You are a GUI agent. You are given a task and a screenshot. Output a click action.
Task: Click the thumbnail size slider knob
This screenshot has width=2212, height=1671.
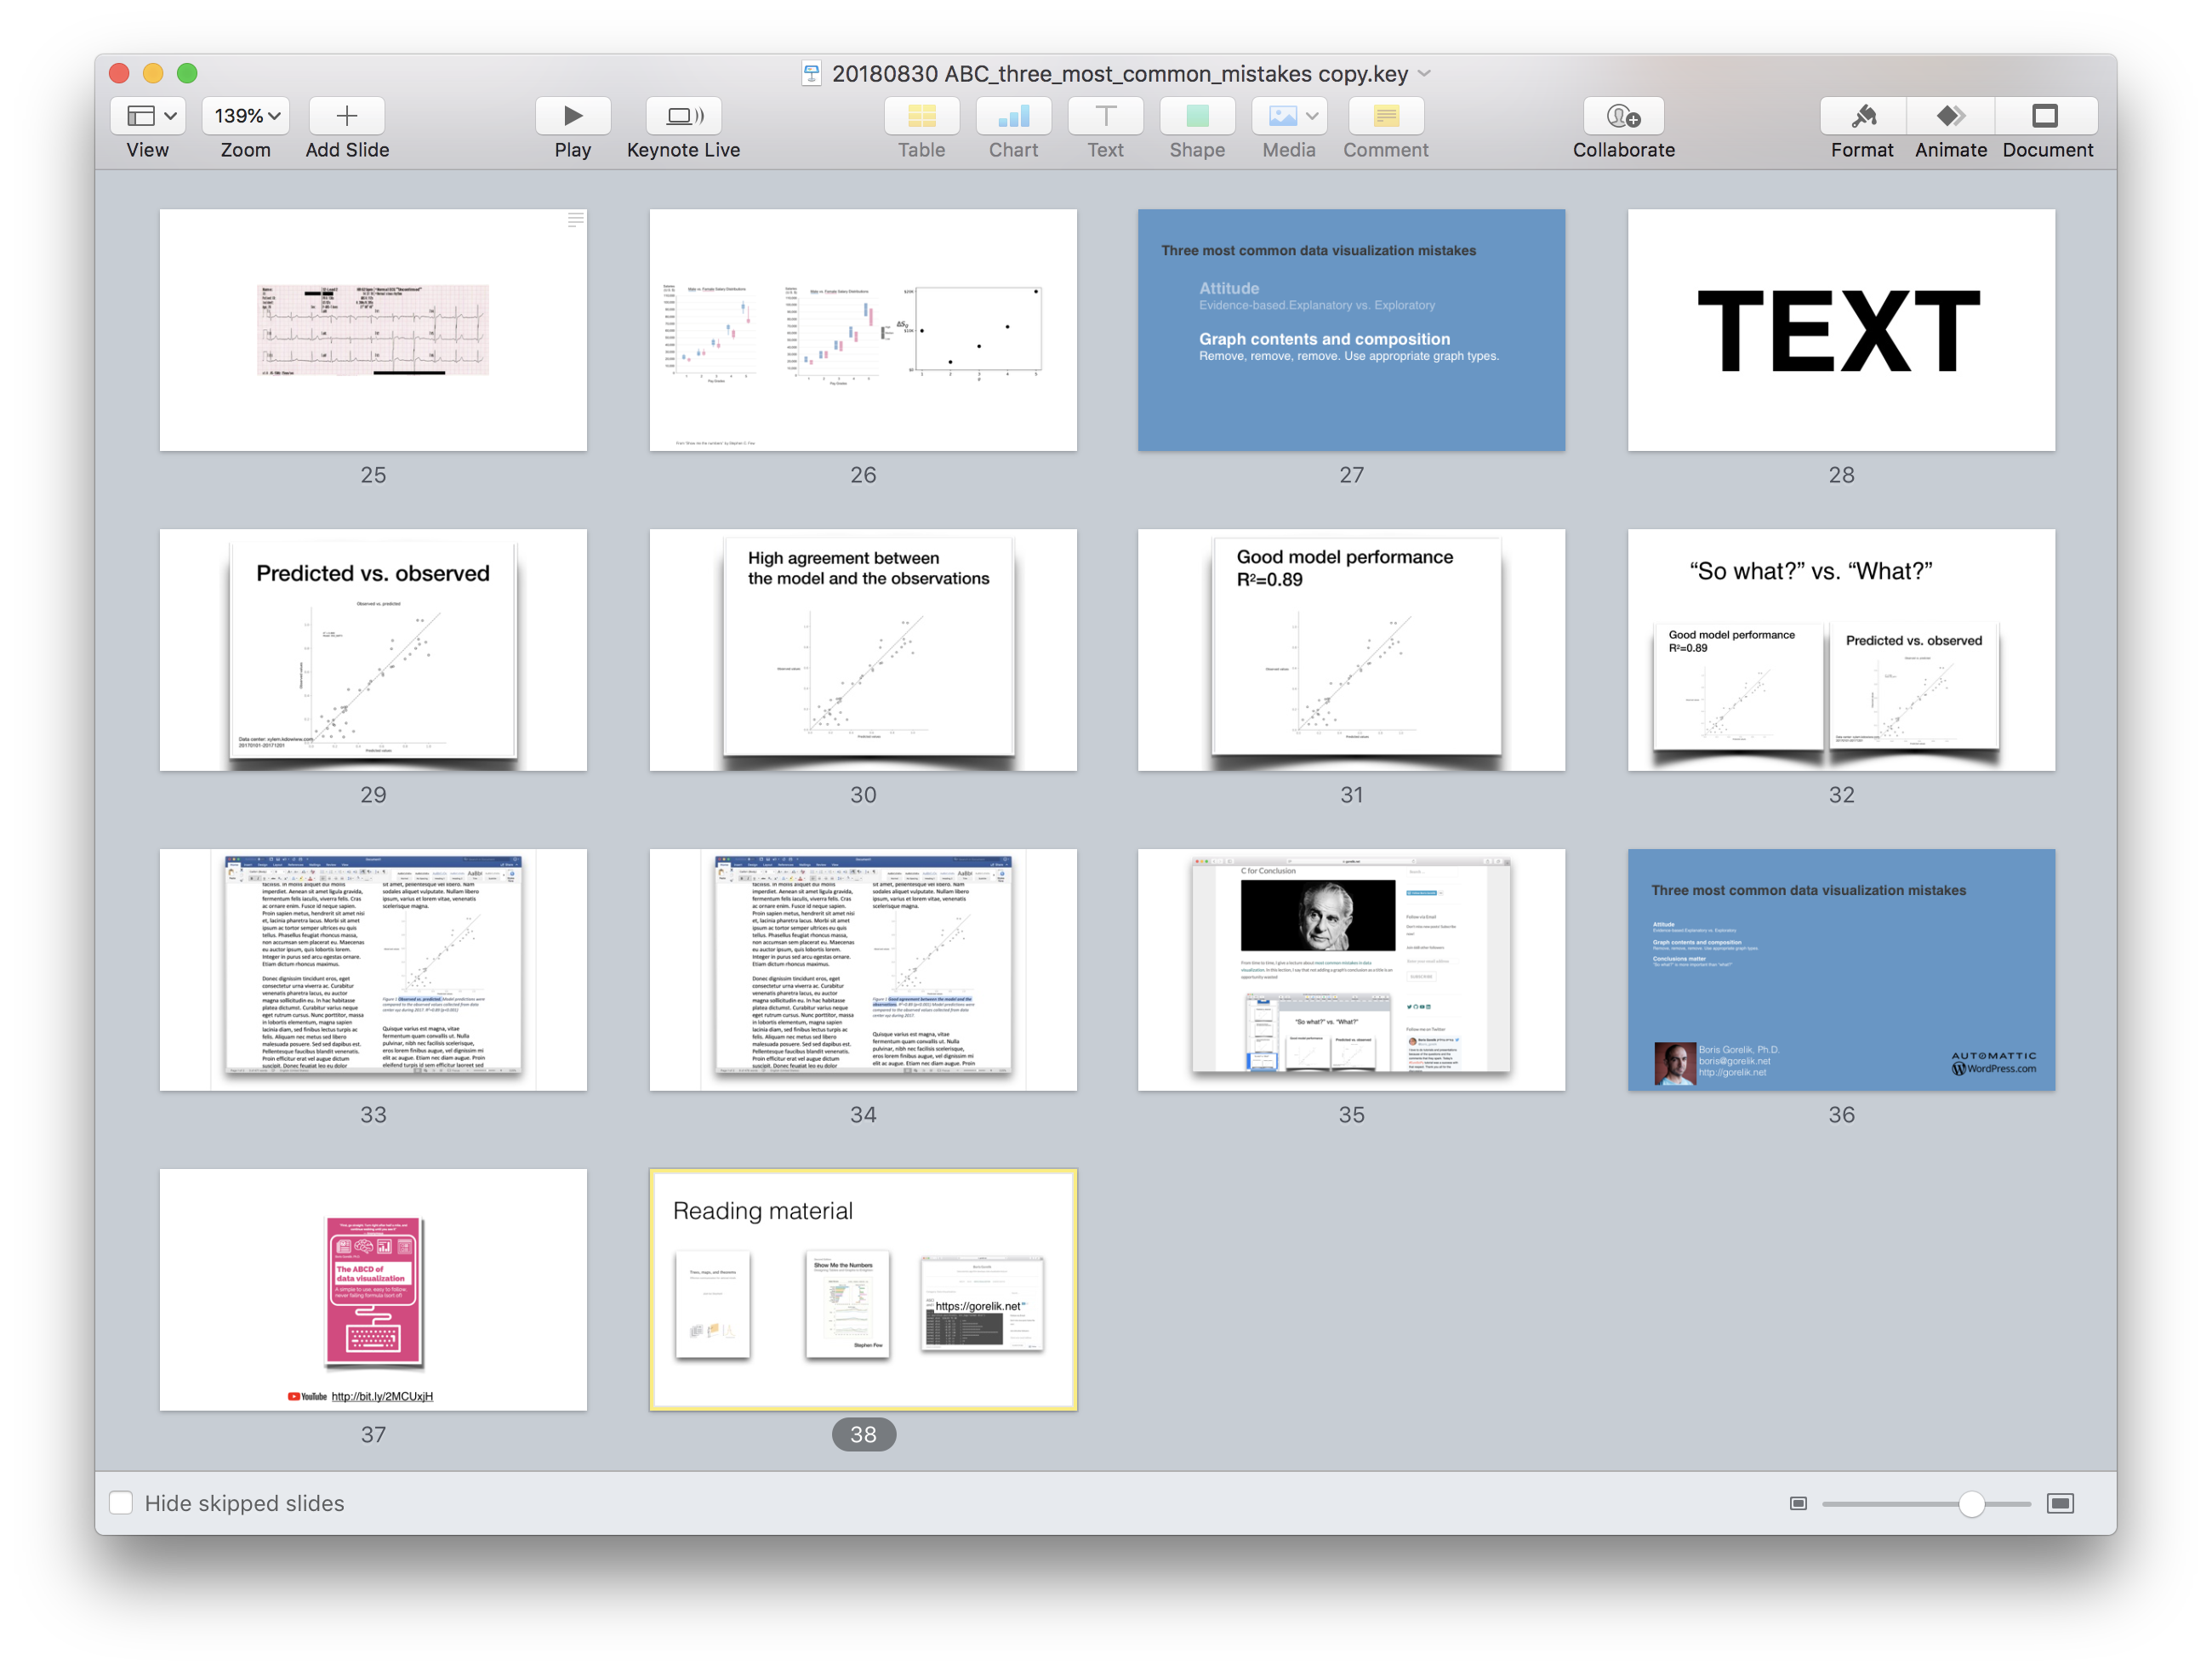pos(1970,1503)
